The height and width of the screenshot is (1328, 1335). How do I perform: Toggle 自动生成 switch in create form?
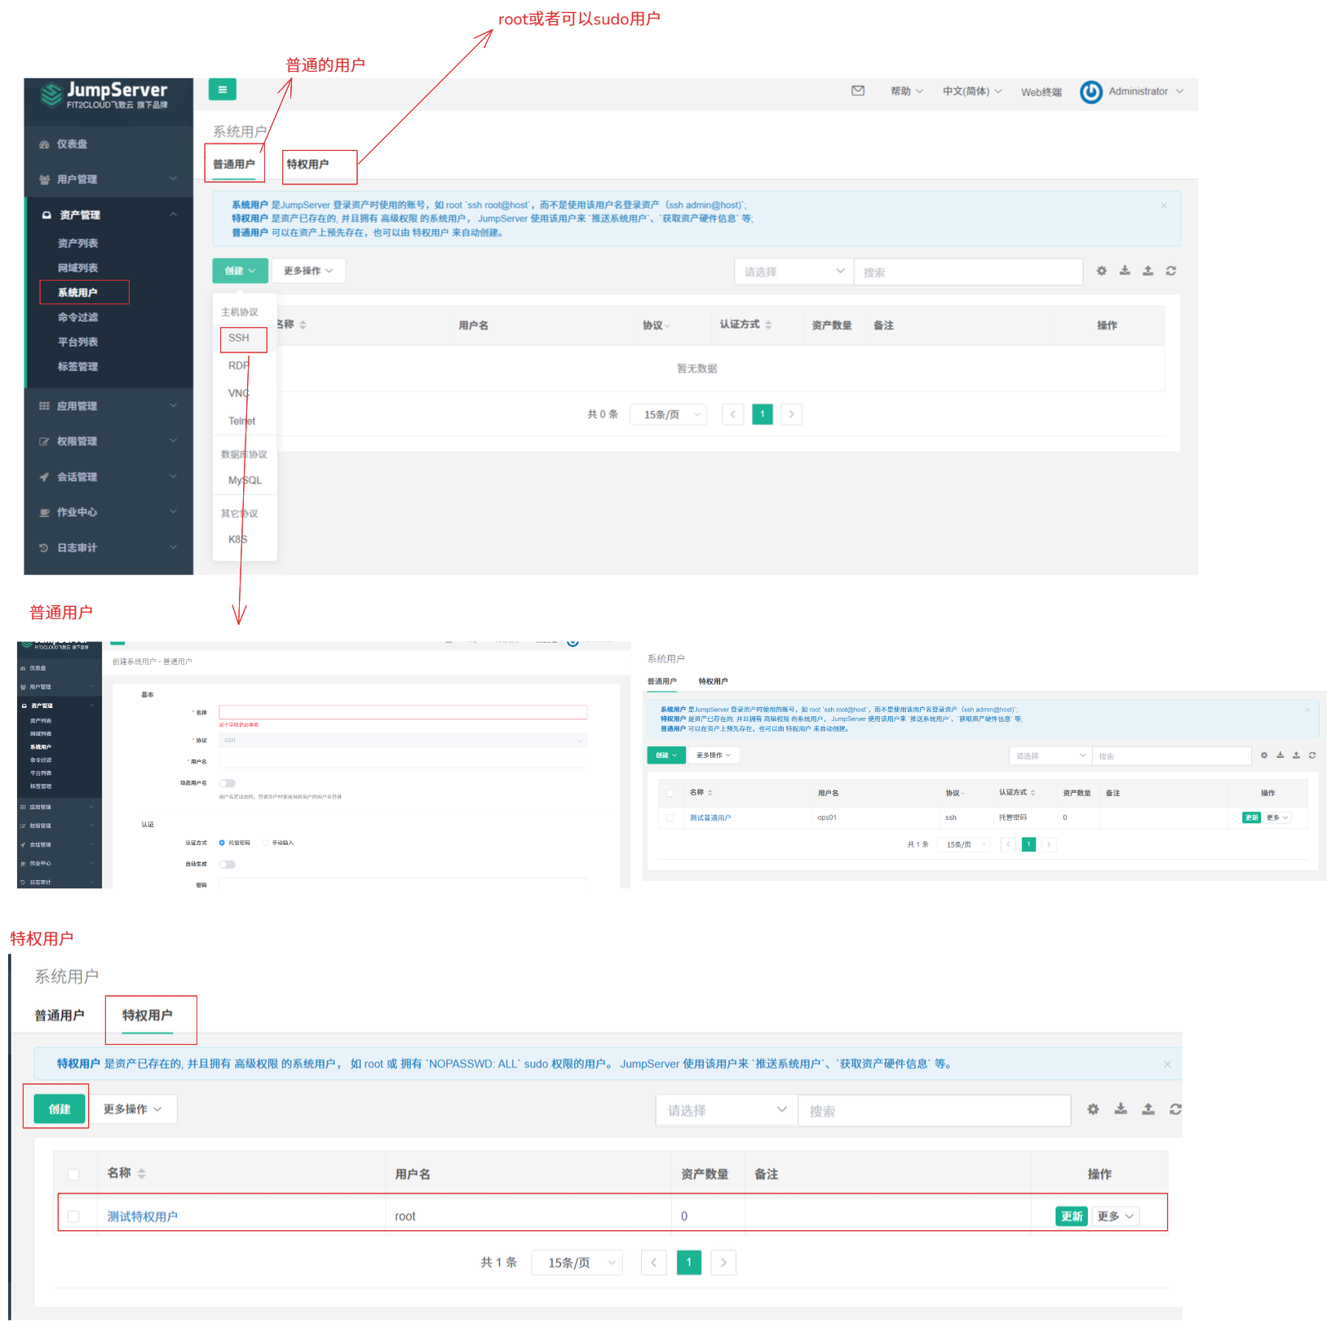pos(228,864)
